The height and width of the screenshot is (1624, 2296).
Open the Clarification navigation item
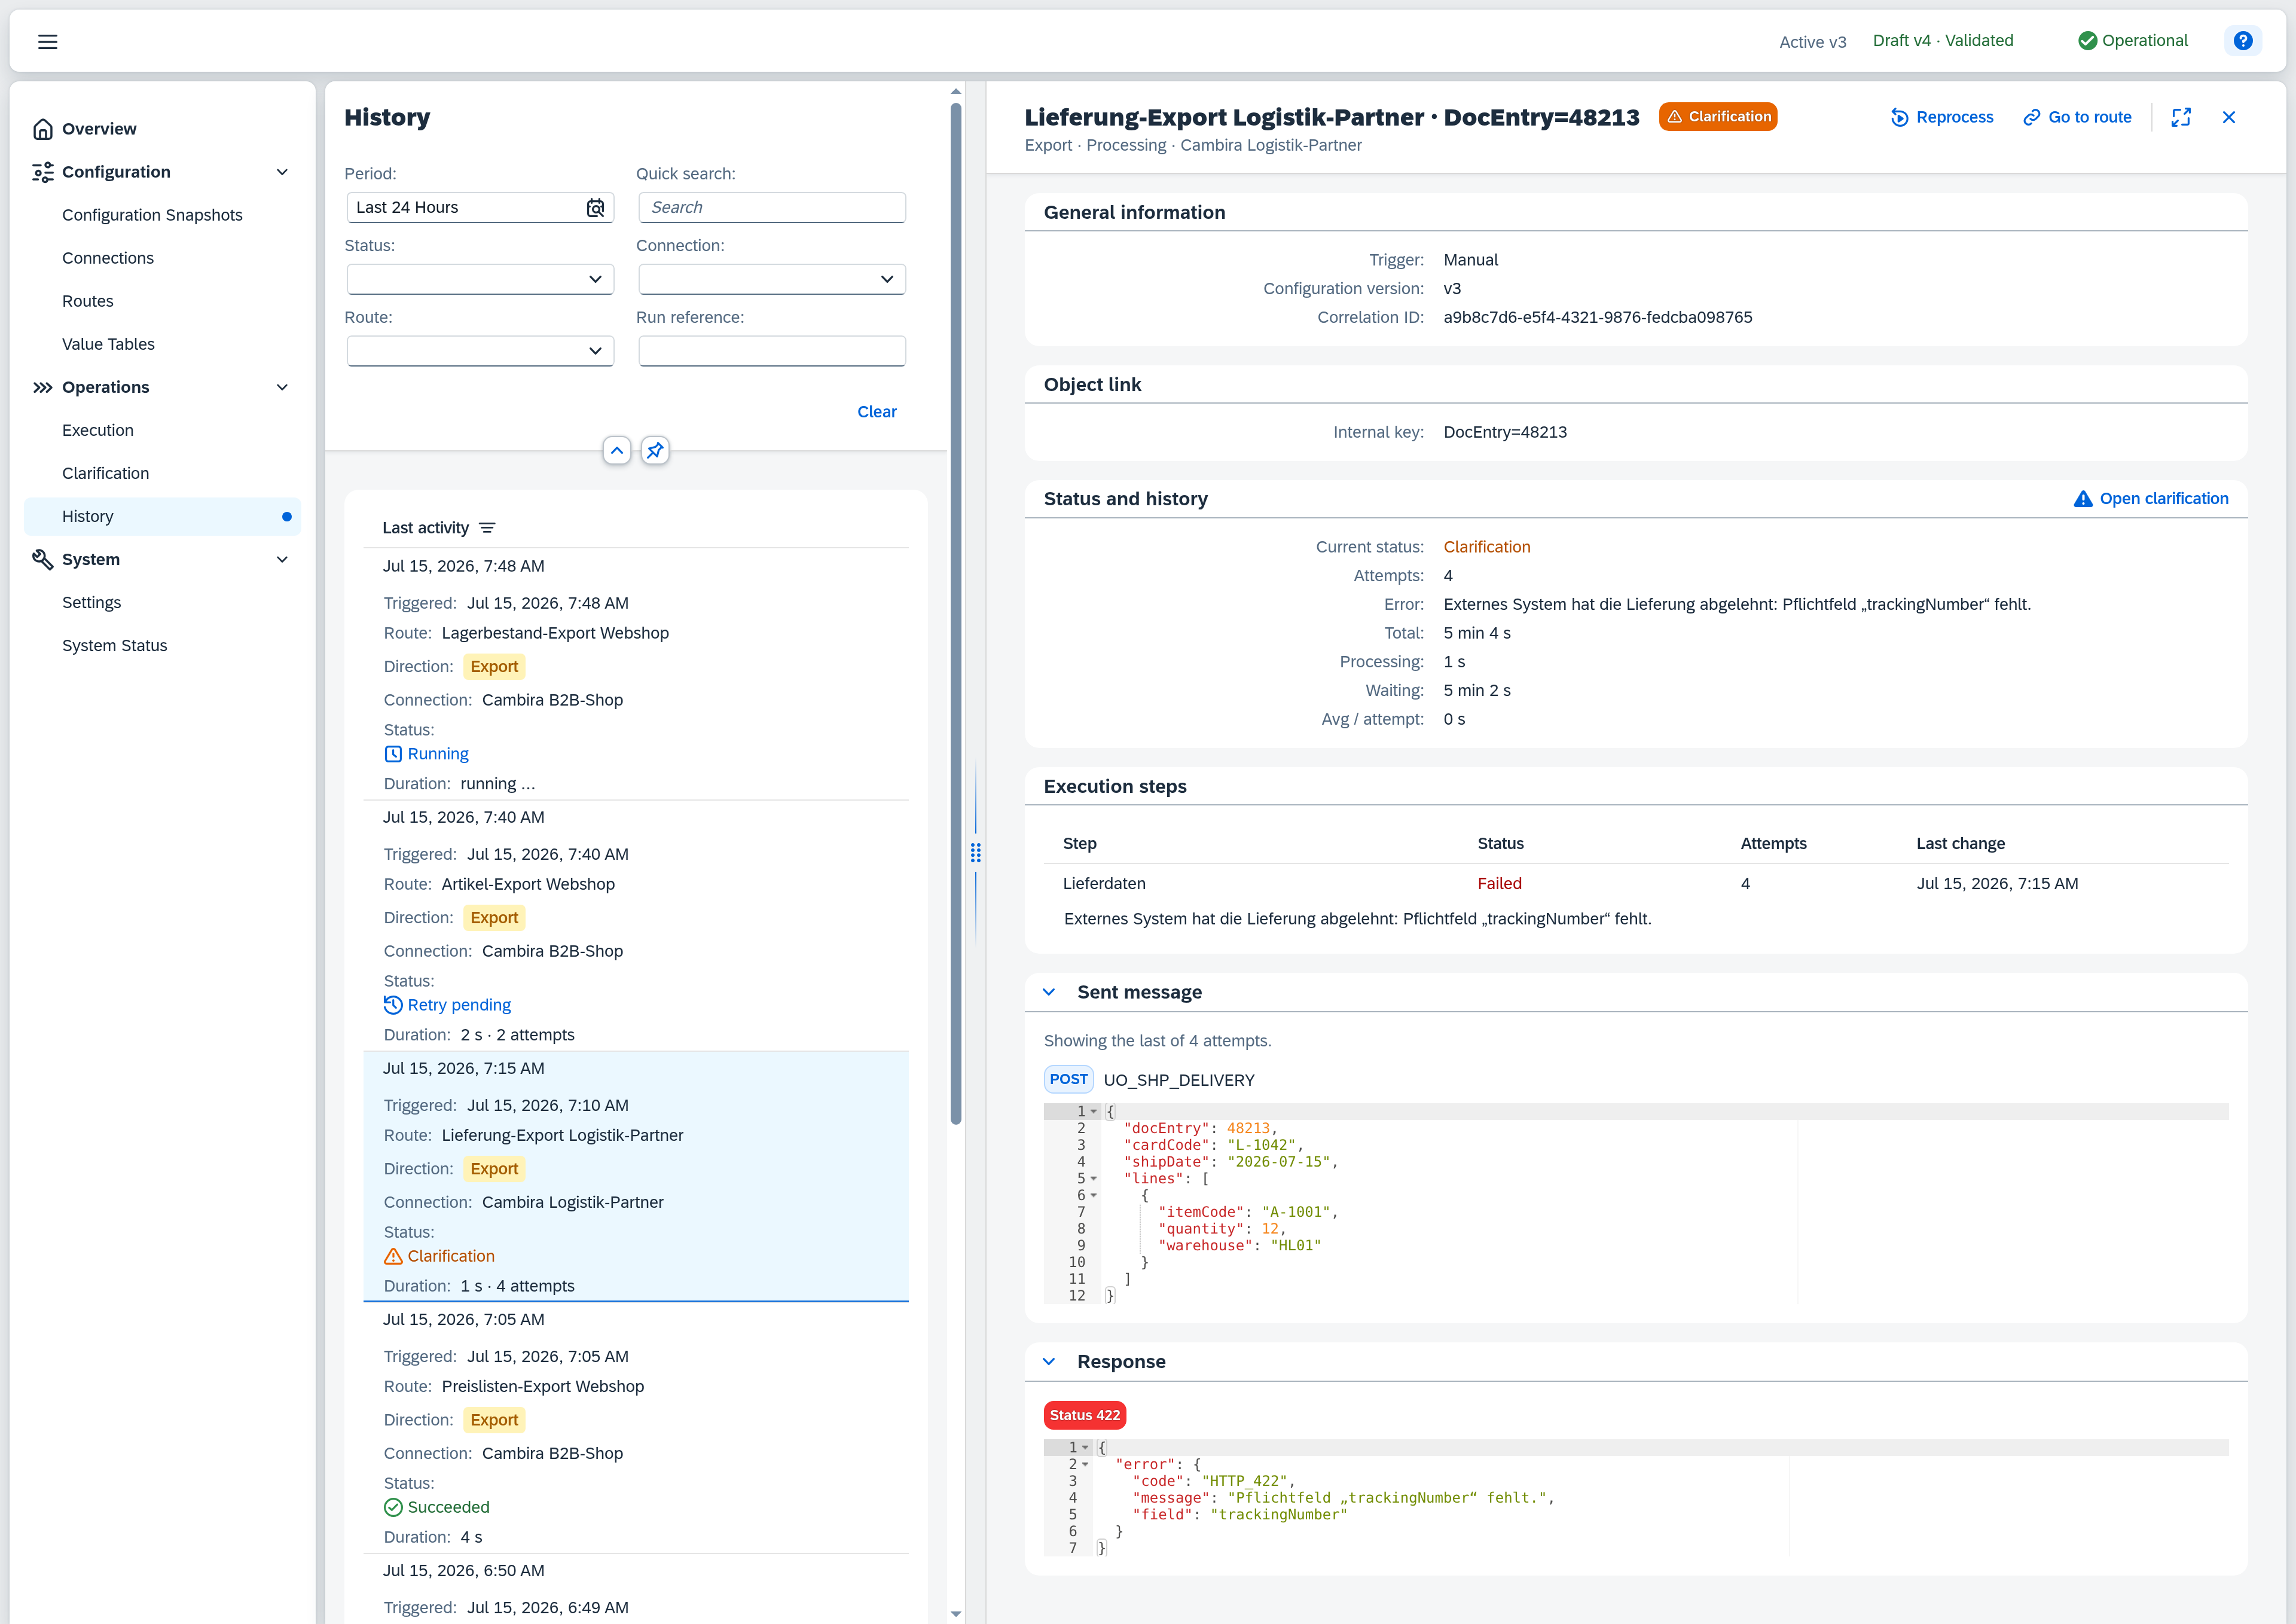pos(162,473)
